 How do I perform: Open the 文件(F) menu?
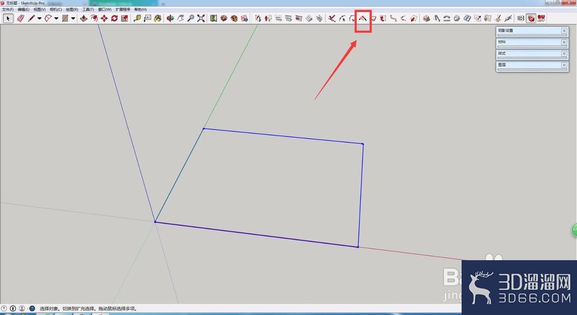[x=8, y=10]
